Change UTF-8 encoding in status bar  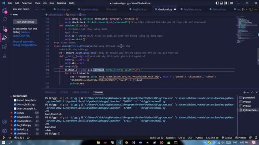[x=181, y=138]
